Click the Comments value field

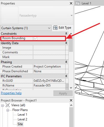tap(49, 52)
